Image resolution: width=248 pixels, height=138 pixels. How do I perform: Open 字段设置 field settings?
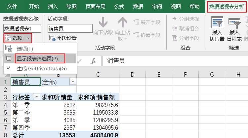pos(63,38)
